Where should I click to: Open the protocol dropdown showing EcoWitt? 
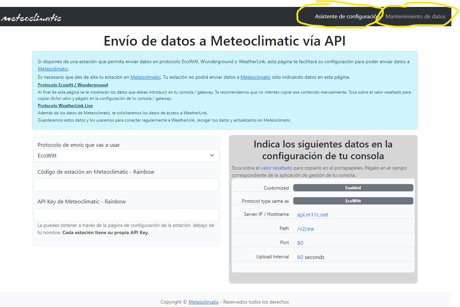pos(126,155)
